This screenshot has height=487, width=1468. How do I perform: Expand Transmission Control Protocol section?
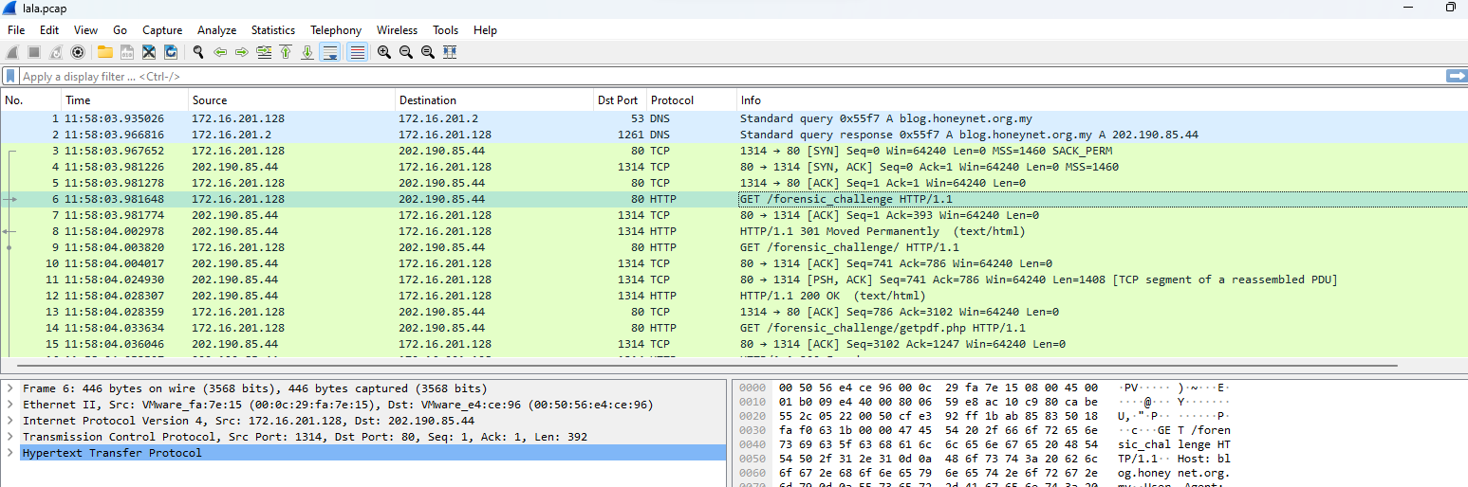point(9,437)
